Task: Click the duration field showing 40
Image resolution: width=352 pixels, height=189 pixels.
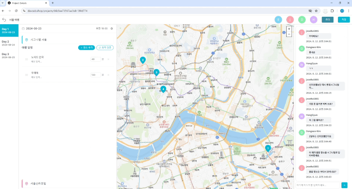Action: pyautogui.click(x=95, y=59)
